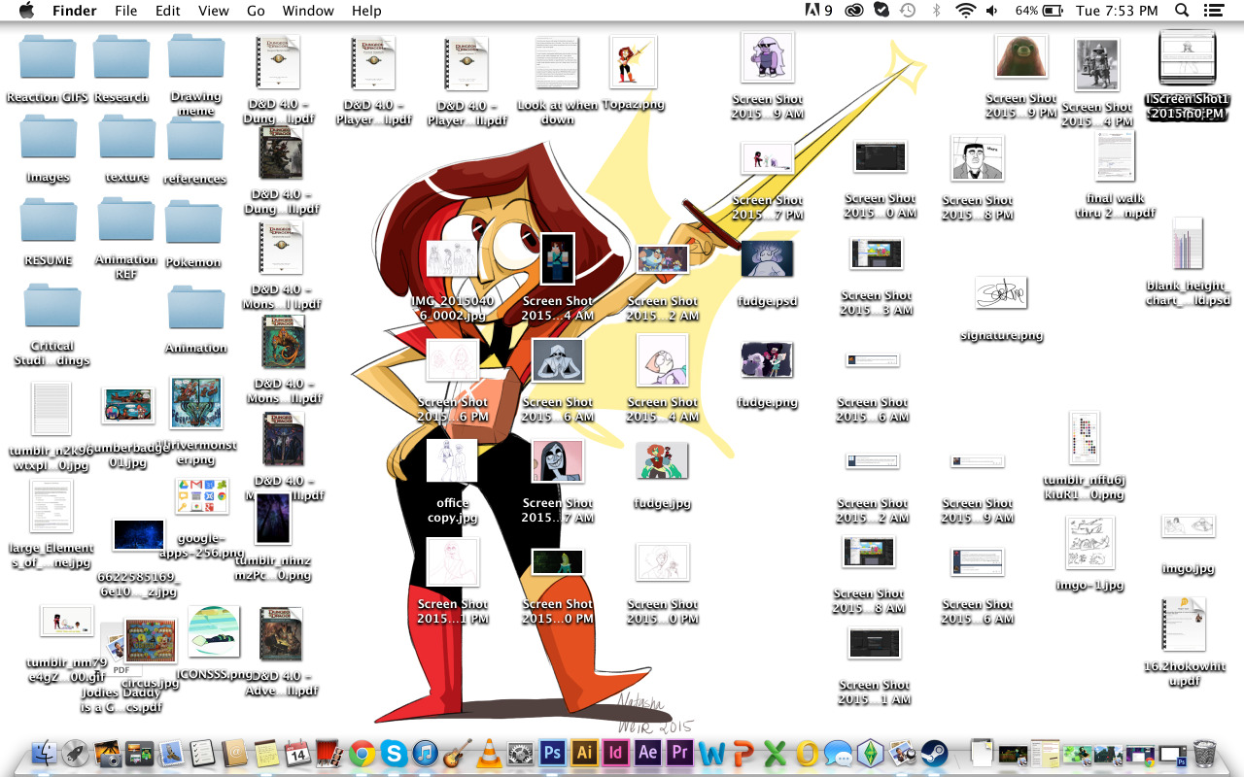Launch Steam from the Dock
The height and width of the screenshot is (777, 1244).
pos(934,753)
